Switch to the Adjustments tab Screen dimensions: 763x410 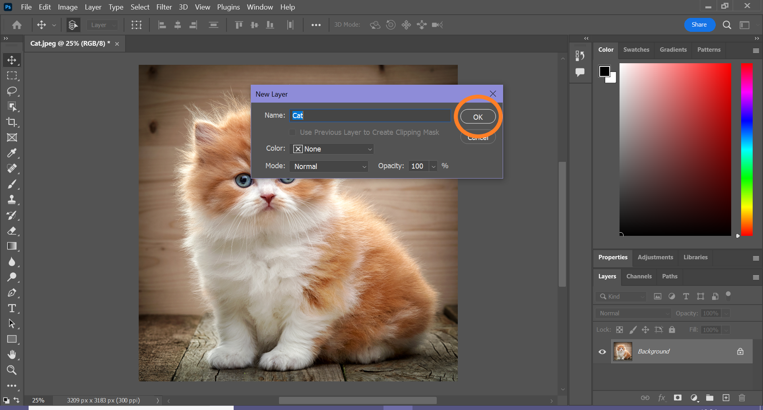point(655,257)
